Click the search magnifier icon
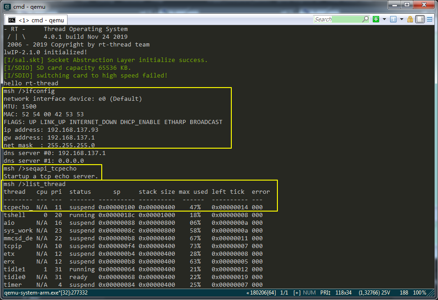438x300 pixels. tap(366, 19)
